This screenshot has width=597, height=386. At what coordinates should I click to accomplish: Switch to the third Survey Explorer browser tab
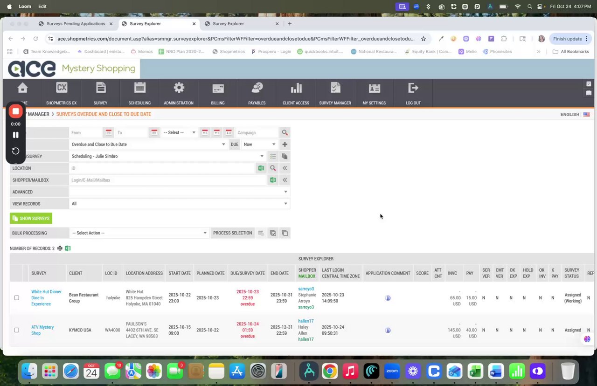tap(243, 24)
